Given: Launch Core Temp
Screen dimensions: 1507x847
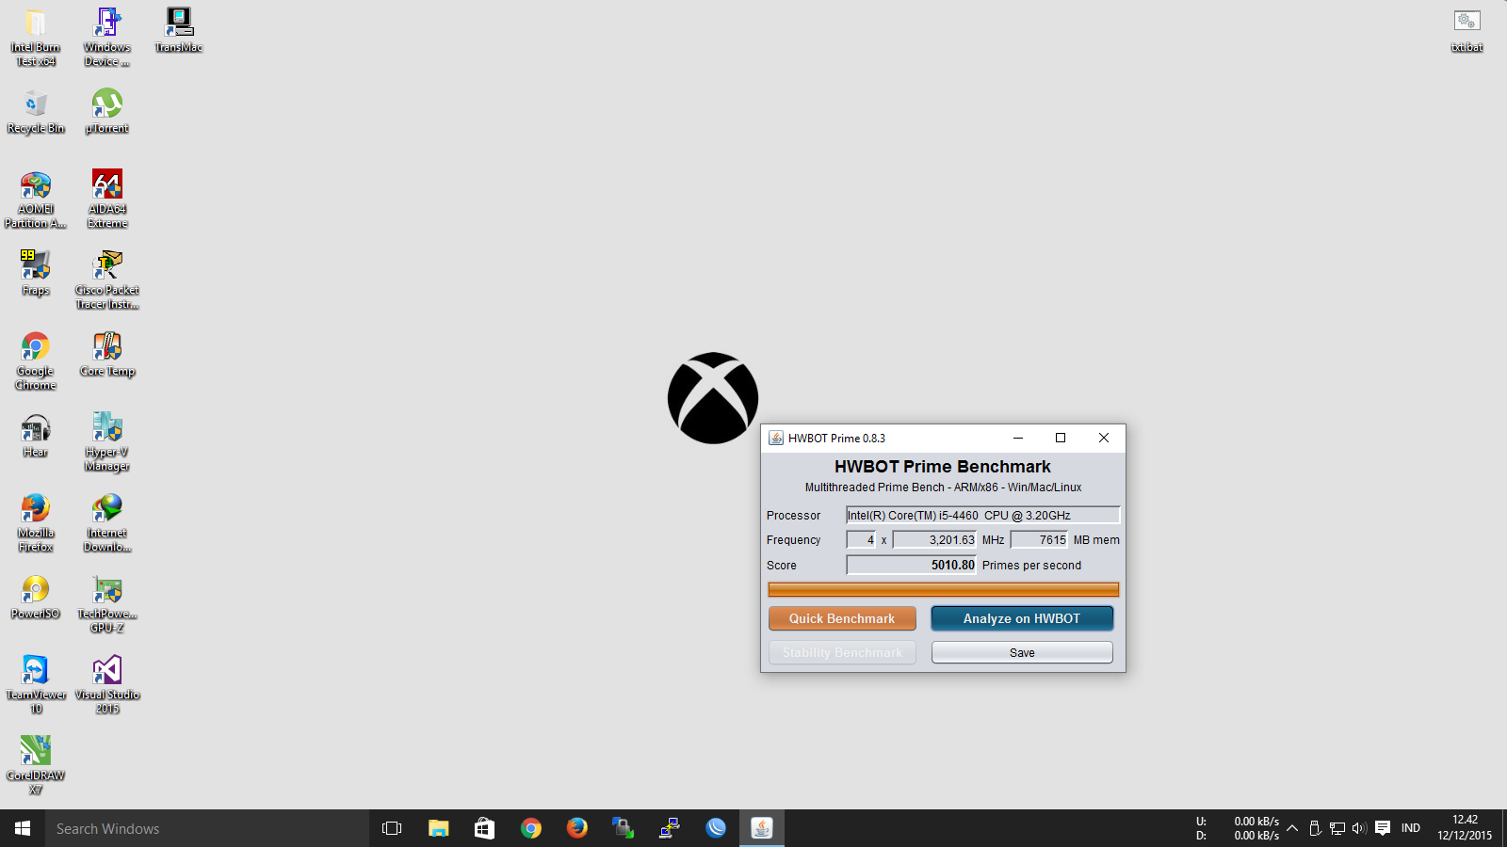Looking at the screenshot, I should (107, 354).
